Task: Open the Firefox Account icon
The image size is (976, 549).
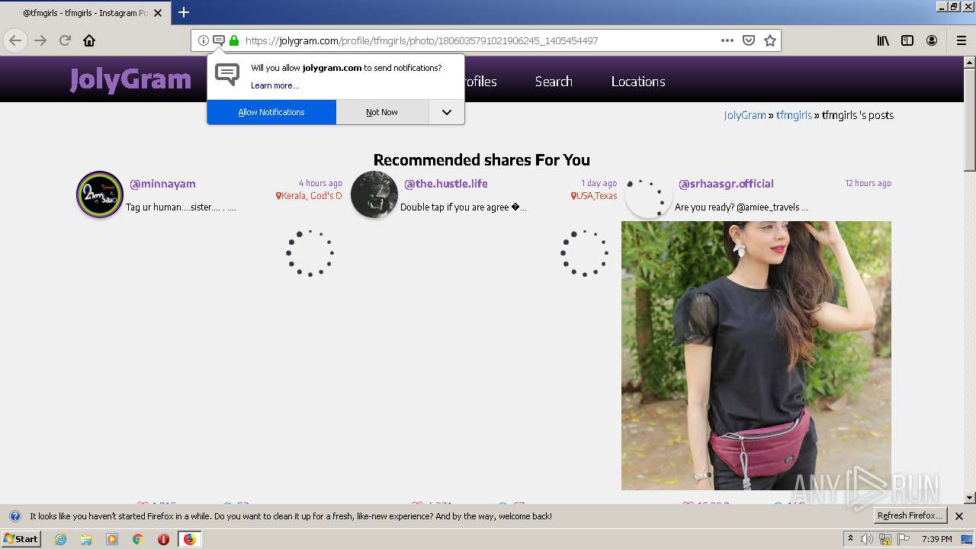Action: click(x=932, y=40)
